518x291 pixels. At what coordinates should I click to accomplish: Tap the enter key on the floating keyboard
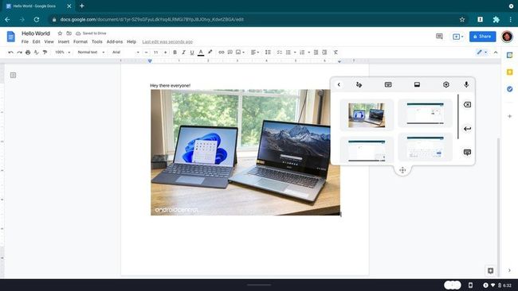(467, 129)
